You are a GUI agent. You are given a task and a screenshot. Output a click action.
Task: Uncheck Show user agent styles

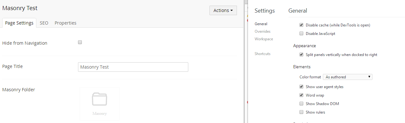pos(301,87)
